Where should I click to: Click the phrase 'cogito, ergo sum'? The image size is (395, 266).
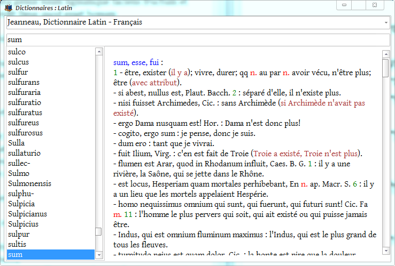(147, 133)
